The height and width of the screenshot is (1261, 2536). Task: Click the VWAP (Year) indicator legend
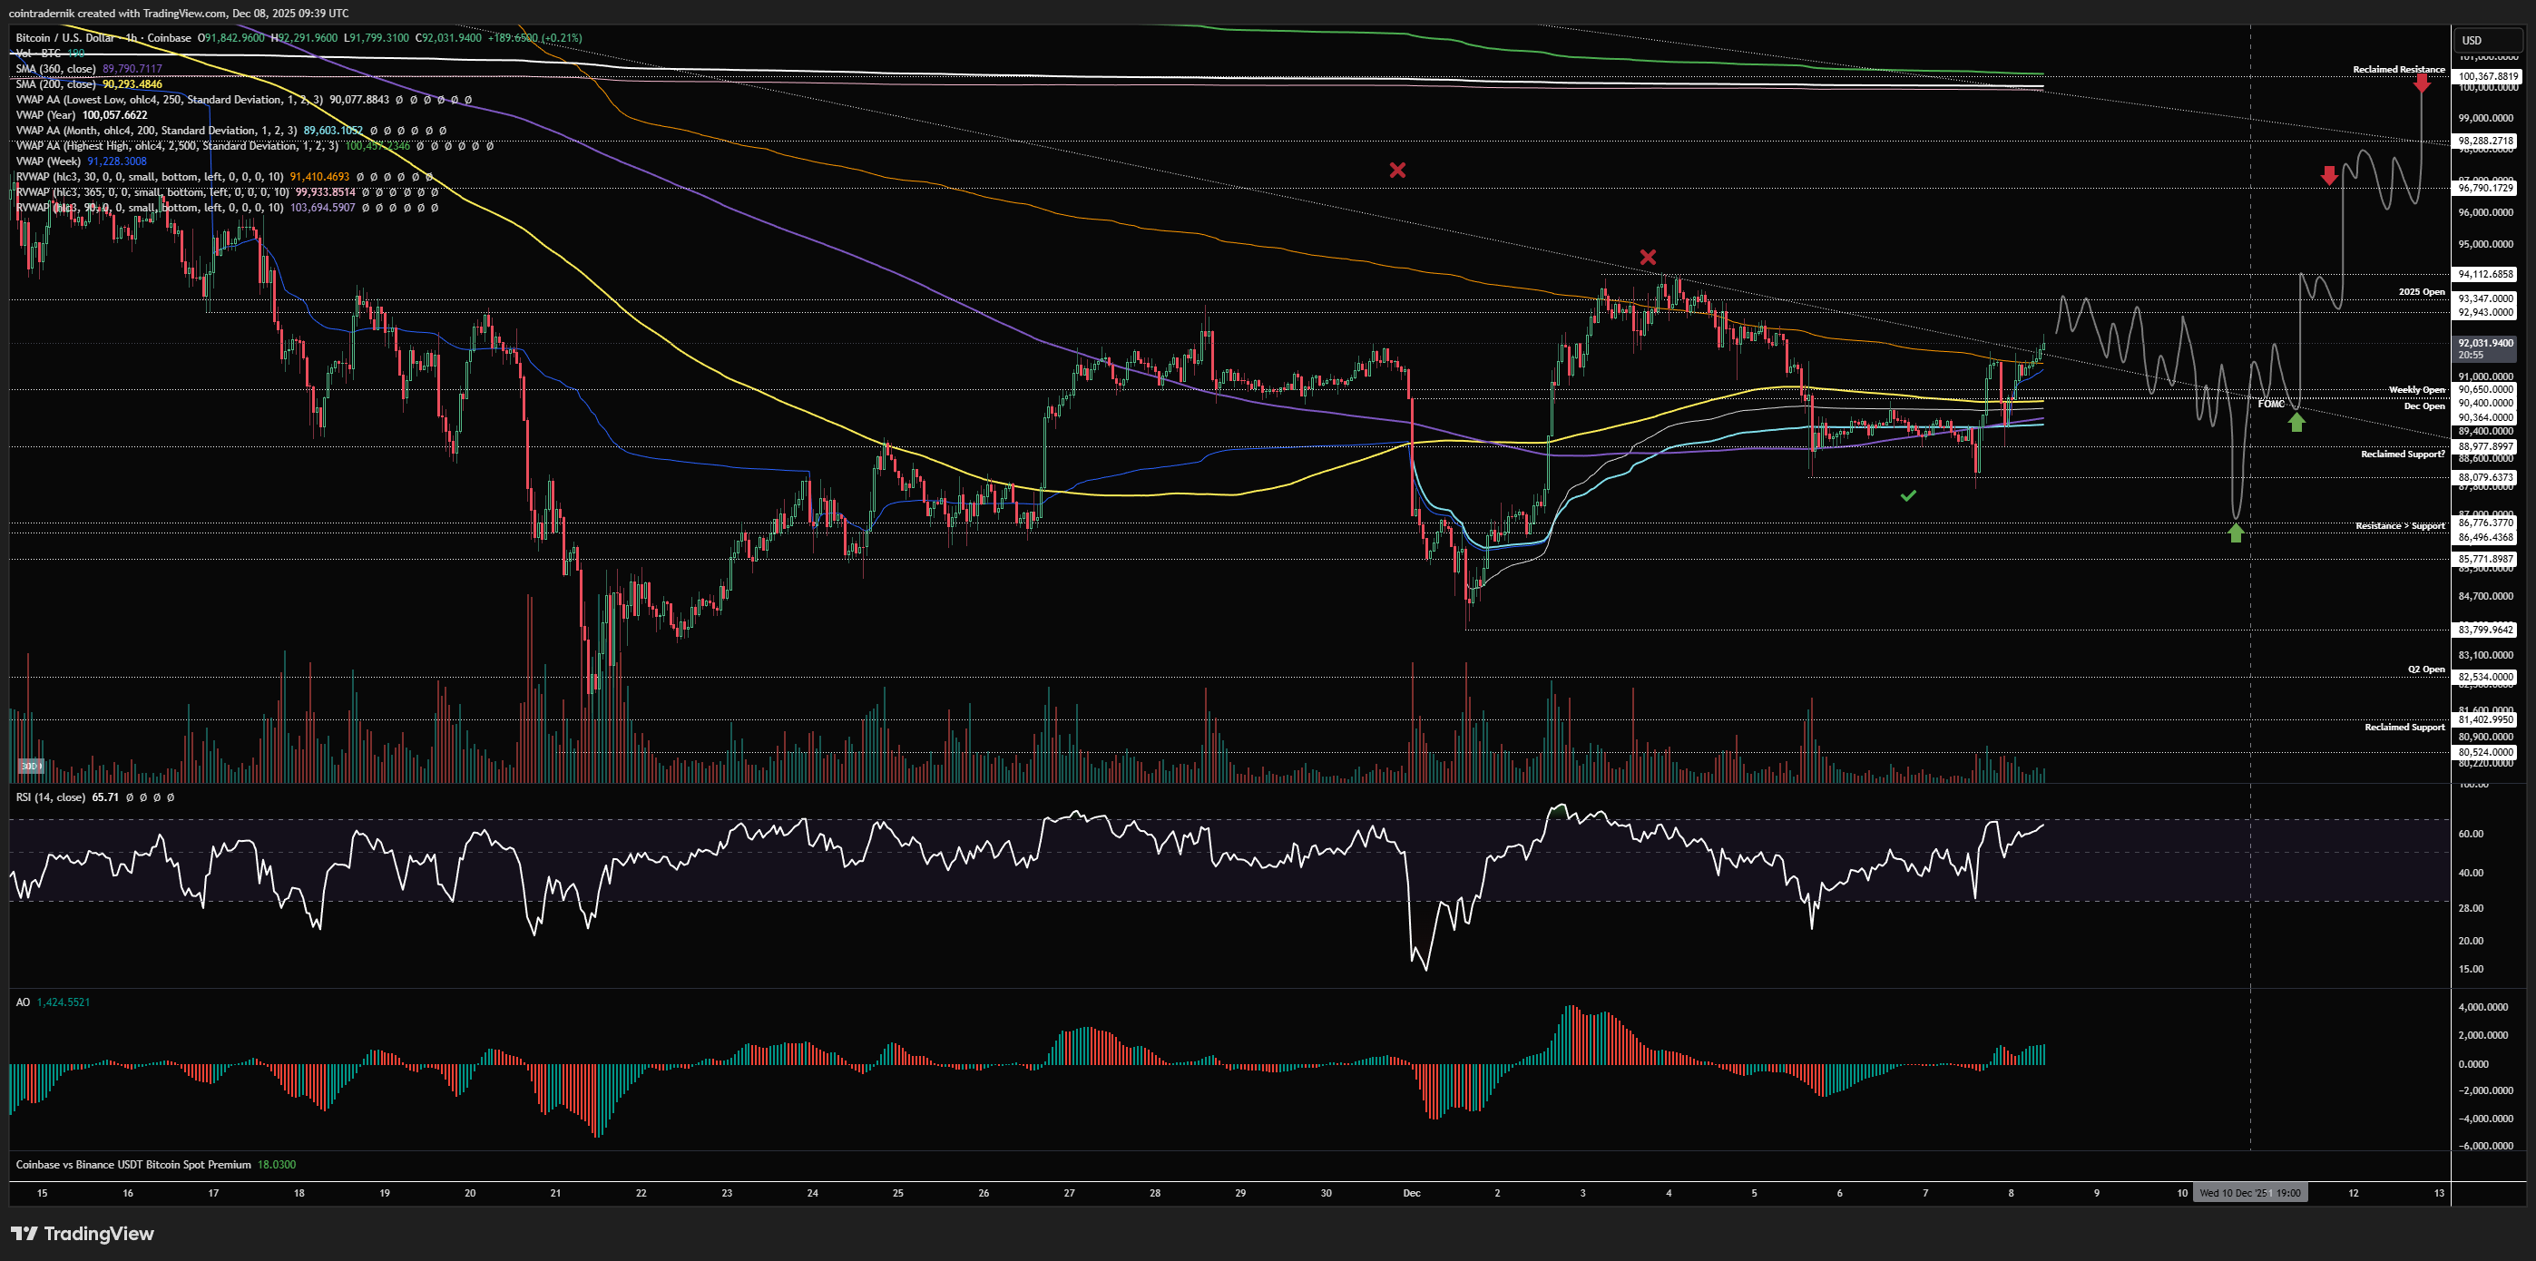click(47, 115)
